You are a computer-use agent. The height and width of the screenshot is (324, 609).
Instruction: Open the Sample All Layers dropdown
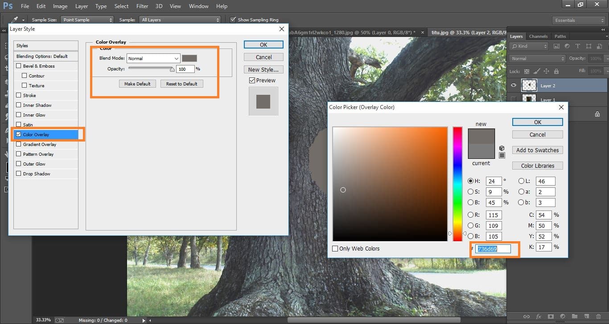coord(180,20)
